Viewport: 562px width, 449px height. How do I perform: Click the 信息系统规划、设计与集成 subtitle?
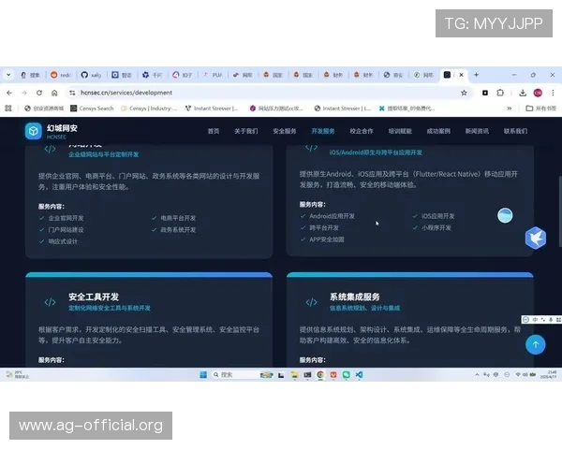[x=365, y=308]
